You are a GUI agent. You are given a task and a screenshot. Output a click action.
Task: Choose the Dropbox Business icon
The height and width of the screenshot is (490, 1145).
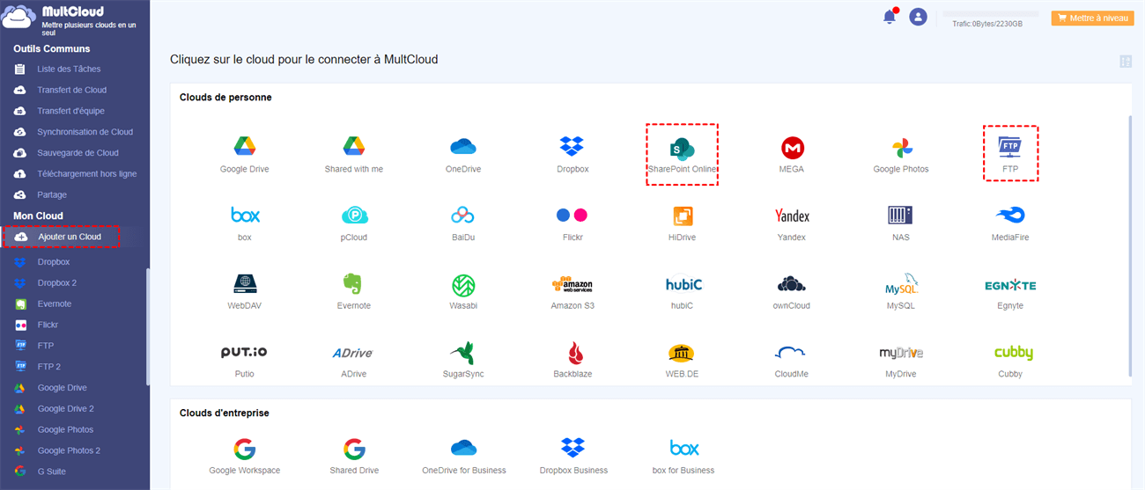point(573,448)
